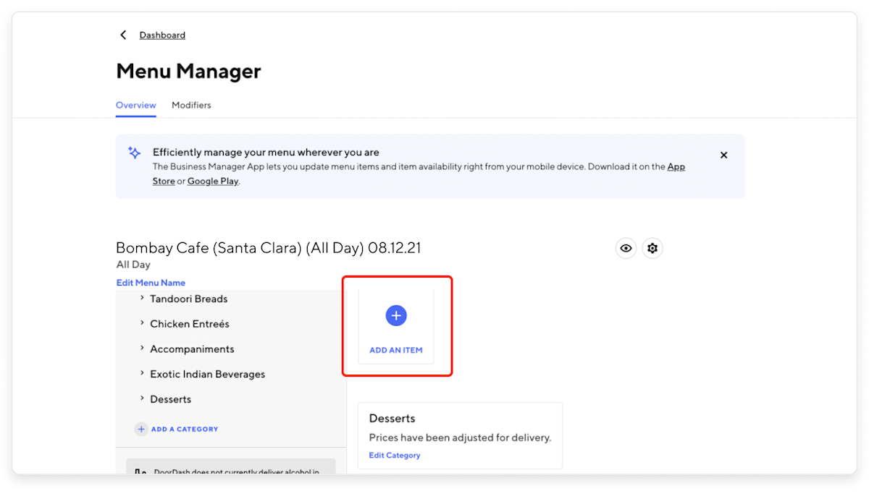Click the Bombay Cafe menu title

pyautogui.click(x=269, y=248)
